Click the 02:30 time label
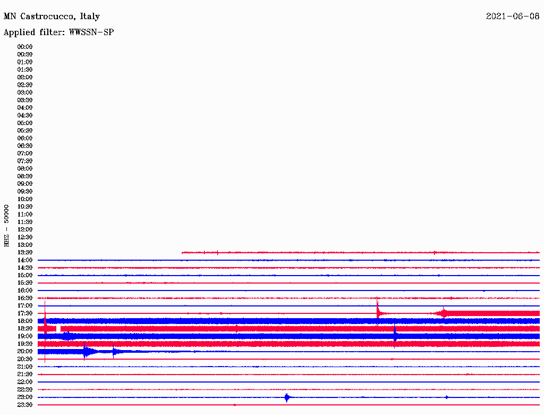 pos(25,85)
